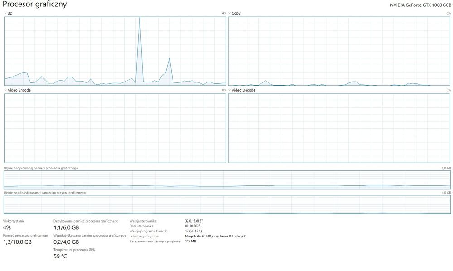Image resolution: width=453 pixels, height=271 pixels.
Task: Click inside the Copy usage graph
Action: [339, 51]
